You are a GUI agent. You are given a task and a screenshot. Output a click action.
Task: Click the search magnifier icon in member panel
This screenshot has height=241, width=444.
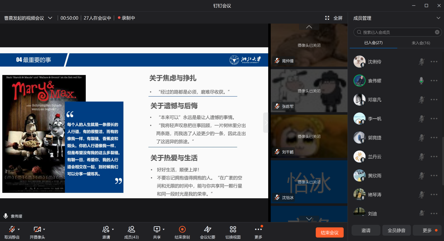[359, 32]
